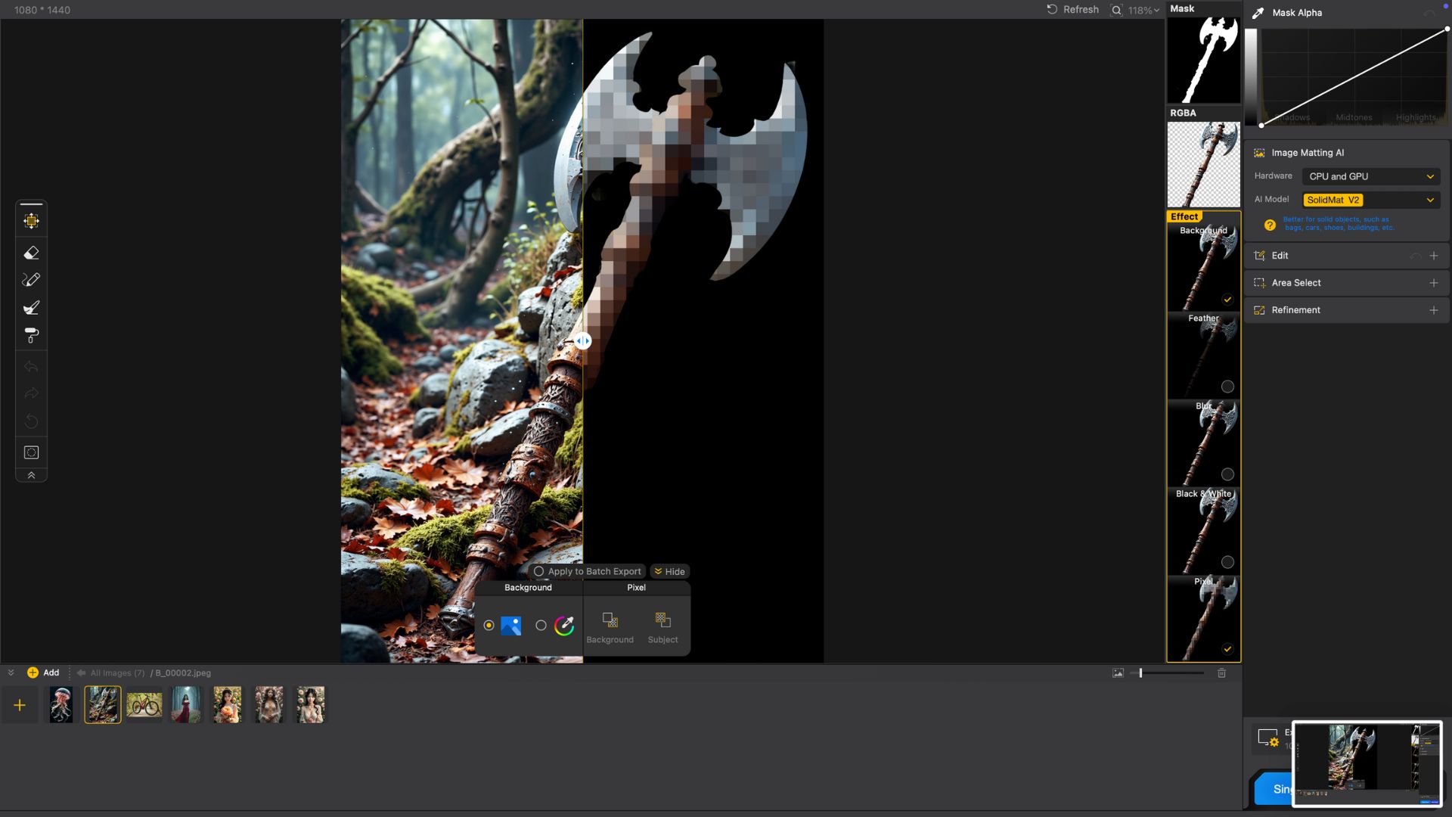Select the red dress woman thumbnail
This screenshot has width=1452, height=817.
186,705
